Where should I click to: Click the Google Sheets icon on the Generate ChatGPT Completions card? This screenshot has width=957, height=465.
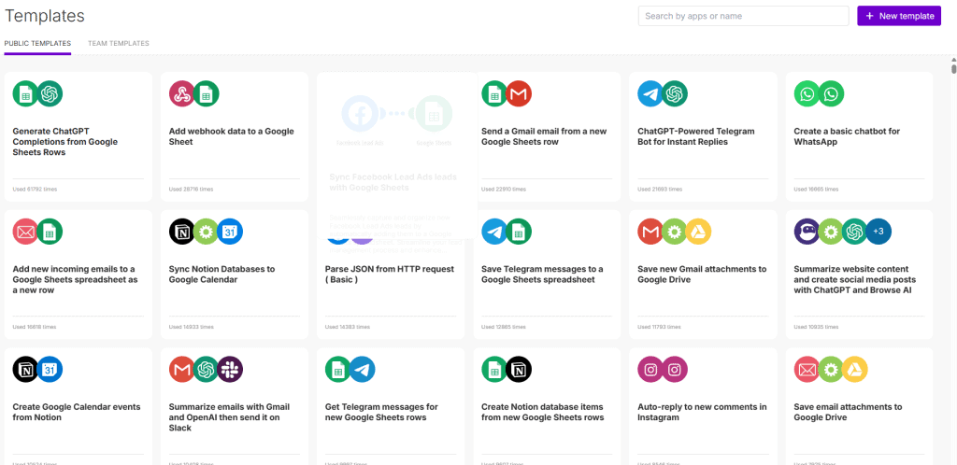coord(25,94)
